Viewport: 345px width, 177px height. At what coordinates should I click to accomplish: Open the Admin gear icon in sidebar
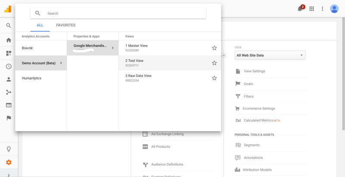point(9,162)
